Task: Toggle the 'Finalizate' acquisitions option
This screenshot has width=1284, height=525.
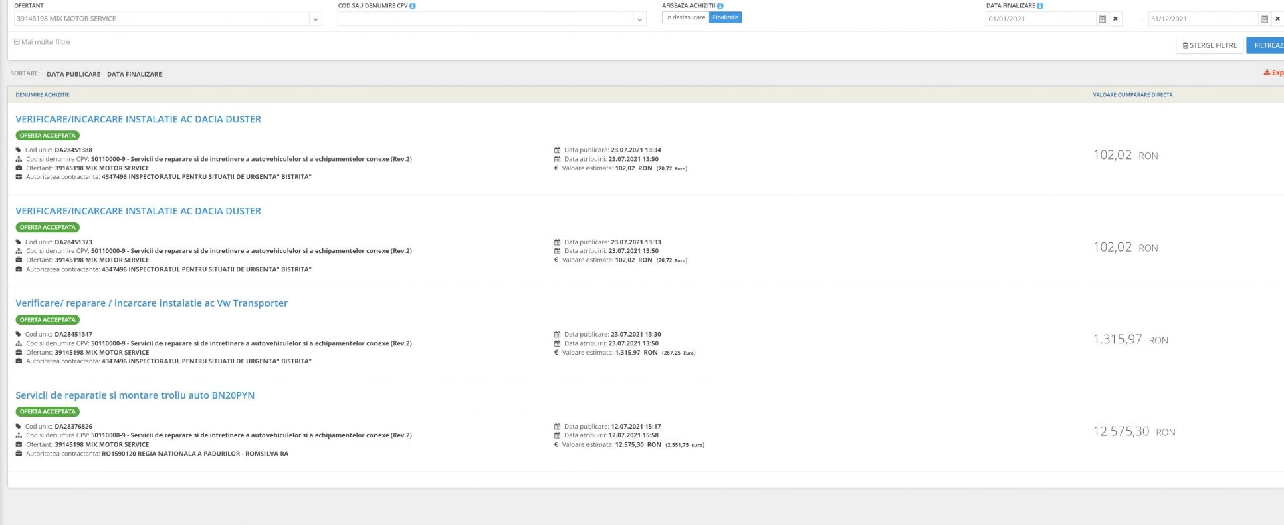Action: click(x=726, y=17)
